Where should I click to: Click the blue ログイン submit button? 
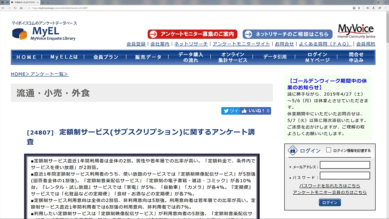pos(330,203)
